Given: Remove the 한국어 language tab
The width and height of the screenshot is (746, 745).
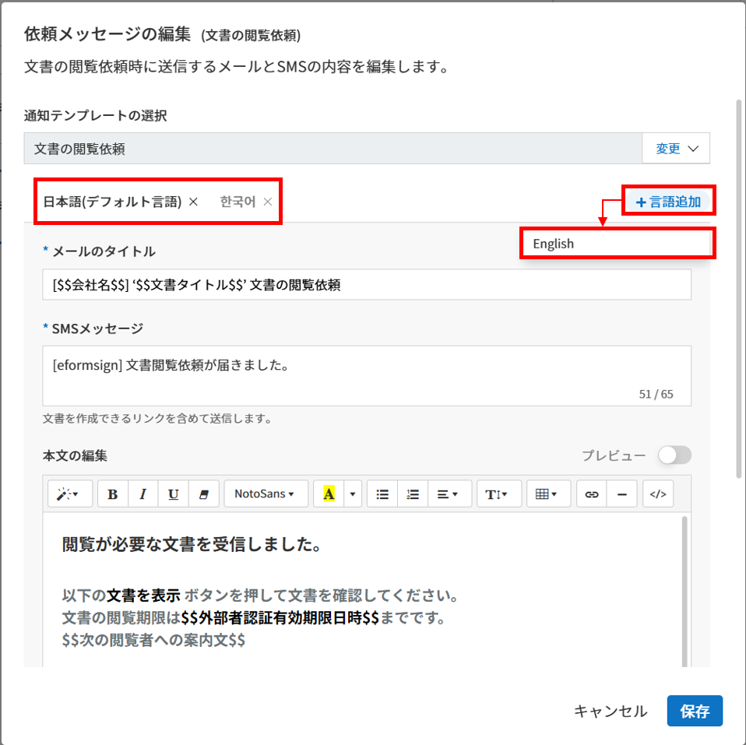Looking at the screenshot, I should [268, 202].
